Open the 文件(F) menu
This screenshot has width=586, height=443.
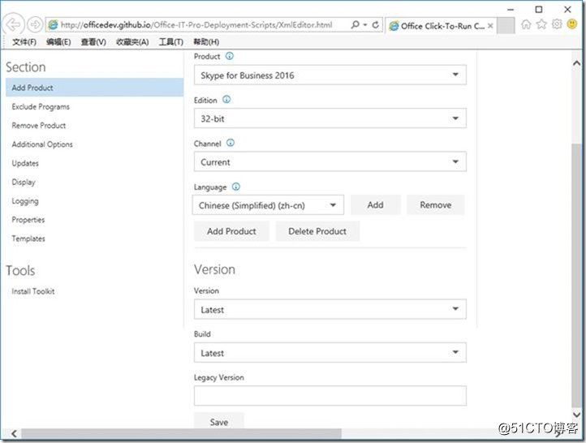24,42
